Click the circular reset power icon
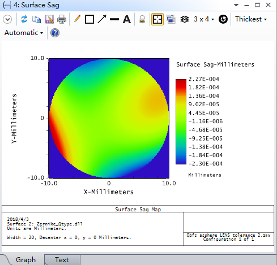 [223, 19]
